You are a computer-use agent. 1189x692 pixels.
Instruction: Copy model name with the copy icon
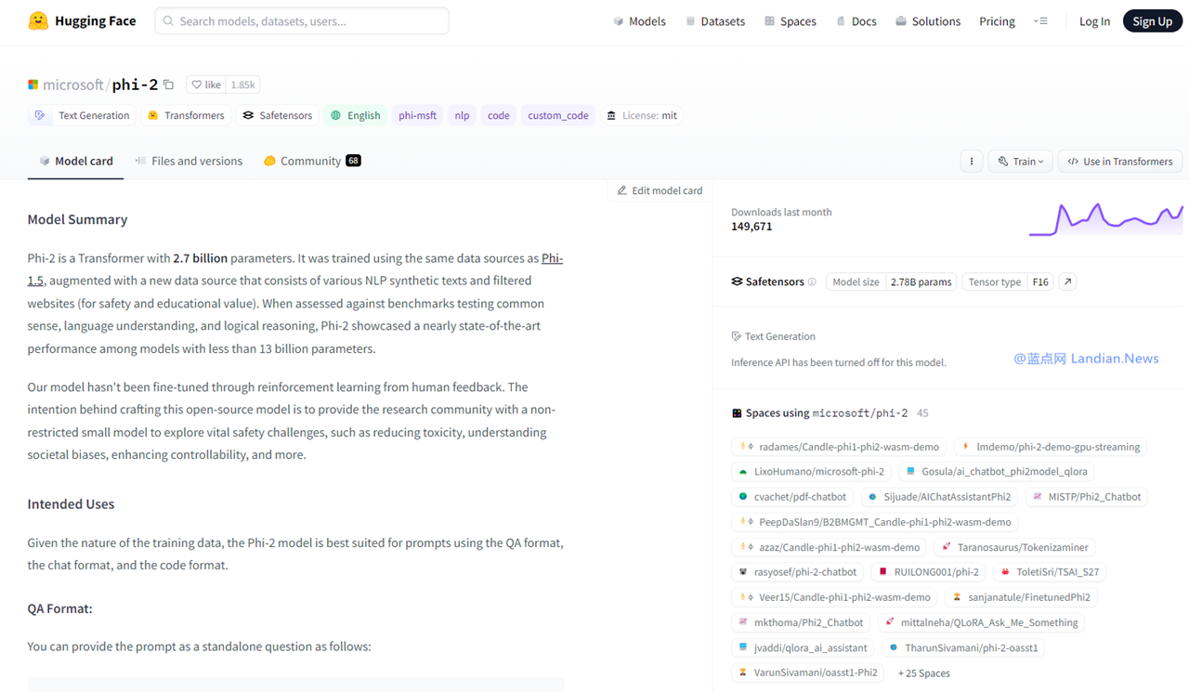(x=169, y=85)
